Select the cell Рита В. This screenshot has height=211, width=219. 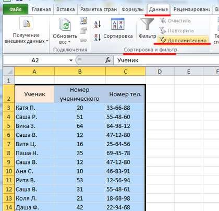coord(34,180)
